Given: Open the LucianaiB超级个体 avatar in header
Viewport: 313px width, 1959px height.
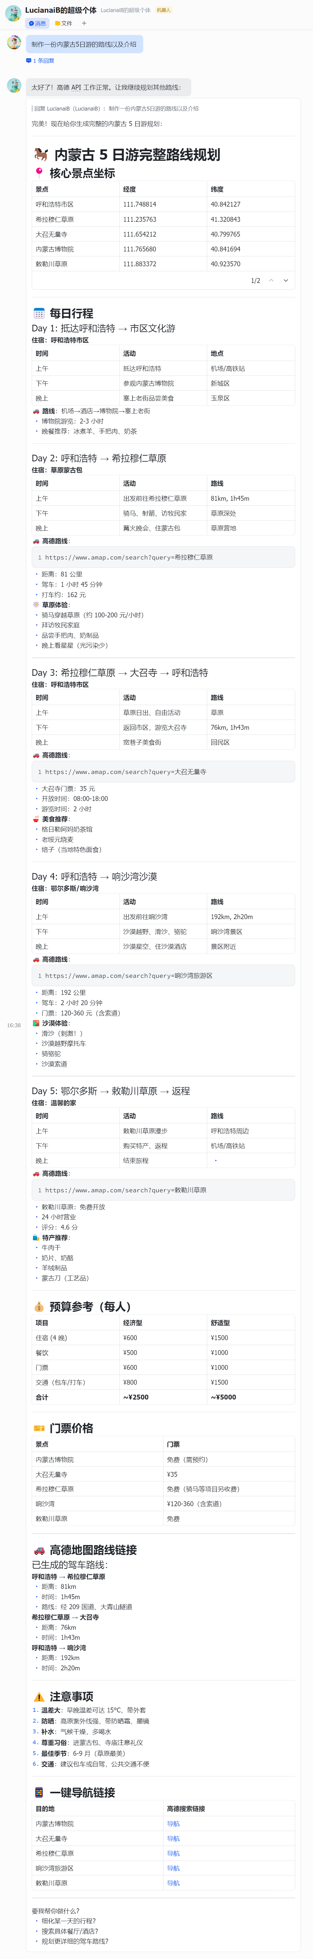Looking at the screenshot, I should [x=13, y=14].
